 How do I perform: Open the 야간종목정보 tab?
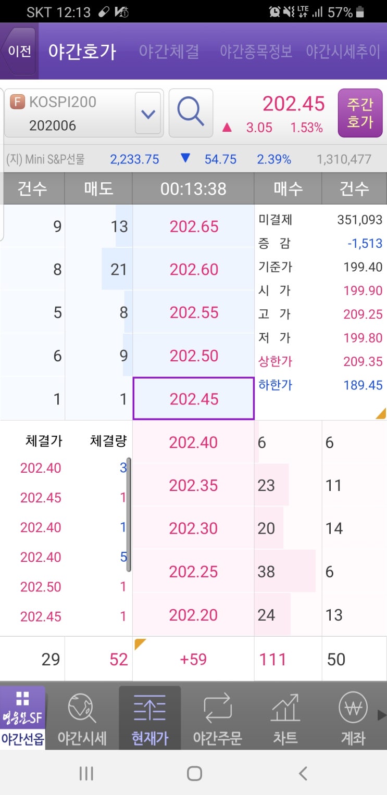pyautogui.click(x=255, y=51)
